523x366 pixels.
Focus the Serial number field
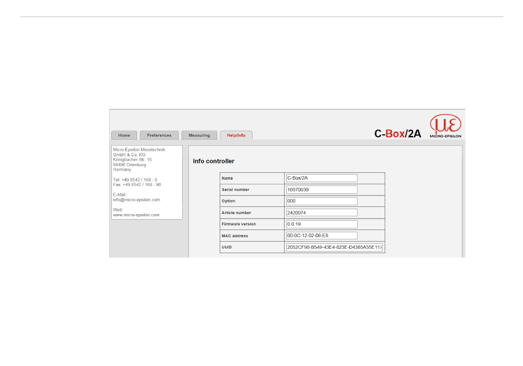(x=322, y=190)
